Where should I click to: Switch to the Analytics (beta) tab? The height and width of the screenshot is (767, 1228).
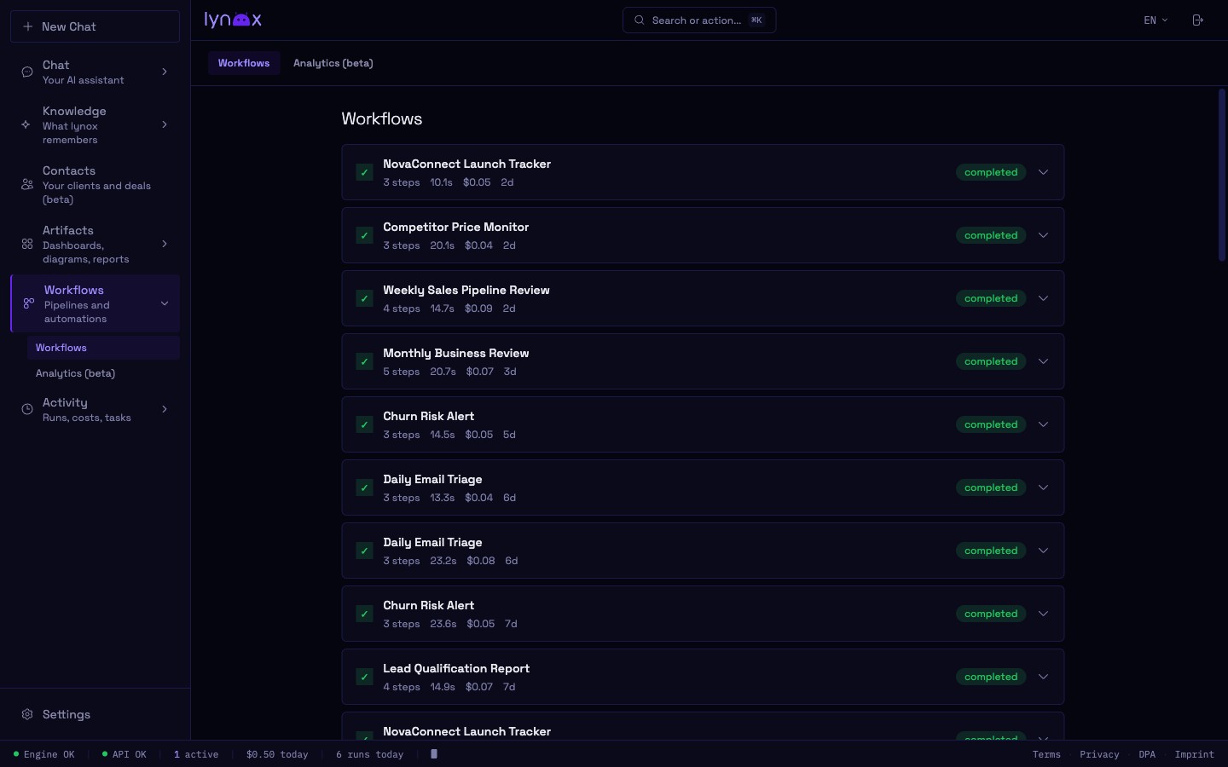[333, 63]
